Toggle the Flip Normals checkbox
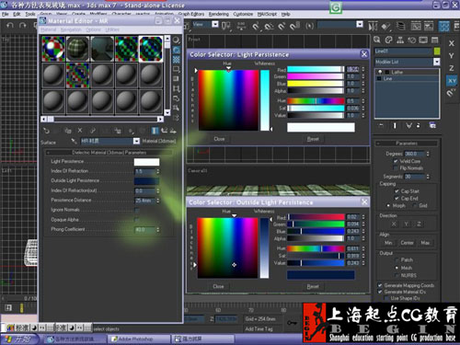This screenshot has height=345, width=460. [x=396, y=168]
